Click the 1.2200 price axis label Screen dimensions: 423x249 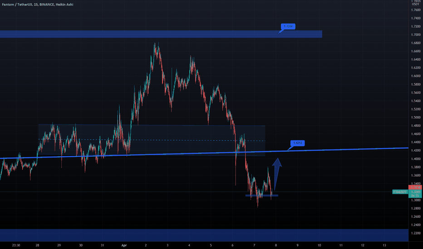pos(416,234)
